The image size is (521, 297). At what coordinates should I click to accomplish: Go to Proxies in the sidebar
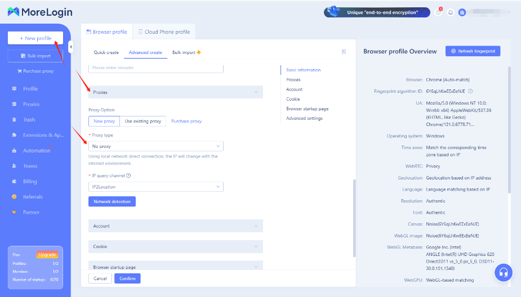click(x=31, y=104)
